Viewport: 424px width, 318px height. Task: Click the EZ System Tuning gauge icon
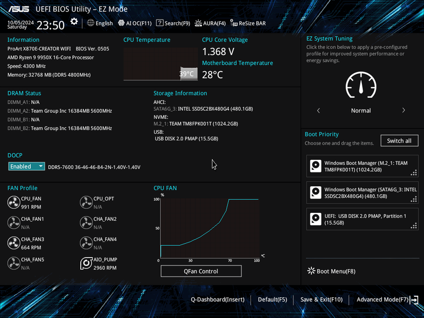(x=361, y=85)
